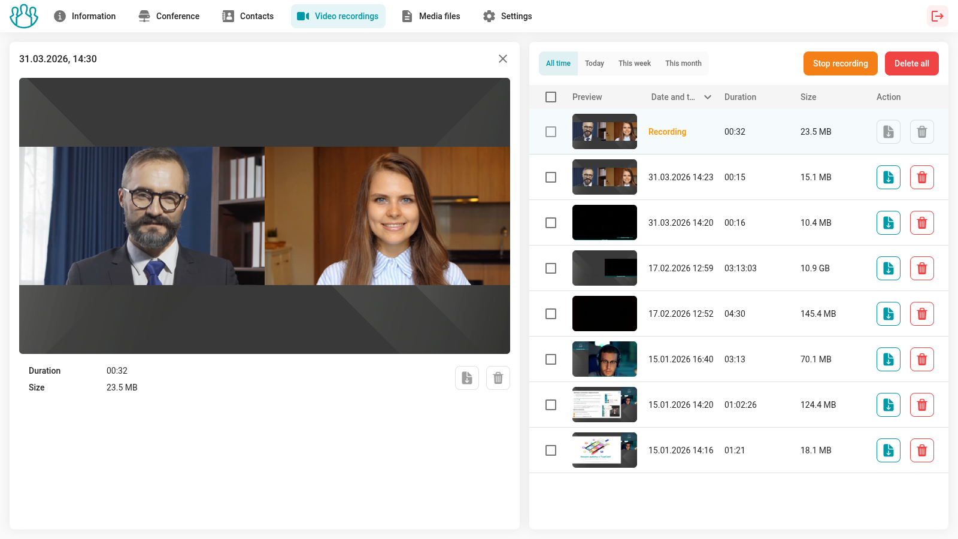
Task: Check the box for 31.03.2026 14:23 recording
Action: tap(551, 177)
